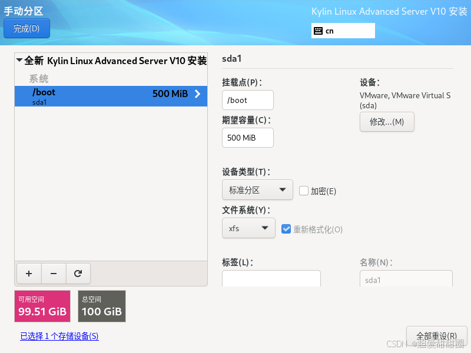This screenshot has width=471, height=353.
Task: Open the 设备类型 标准分区 dropdown
Action: [x=257, y=189]
